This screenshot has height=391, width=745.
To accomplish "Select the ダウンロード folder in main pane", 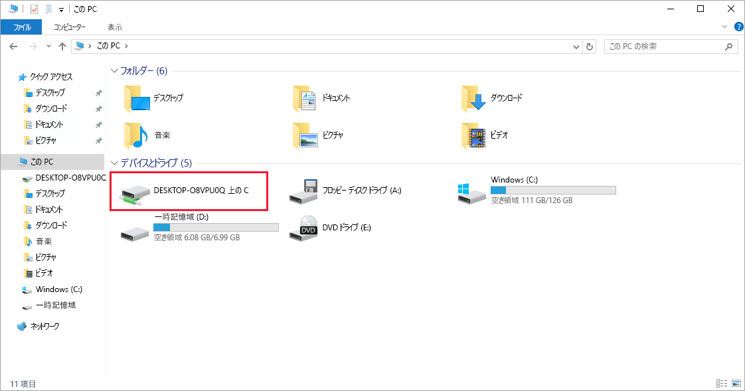I will (491, 98).
